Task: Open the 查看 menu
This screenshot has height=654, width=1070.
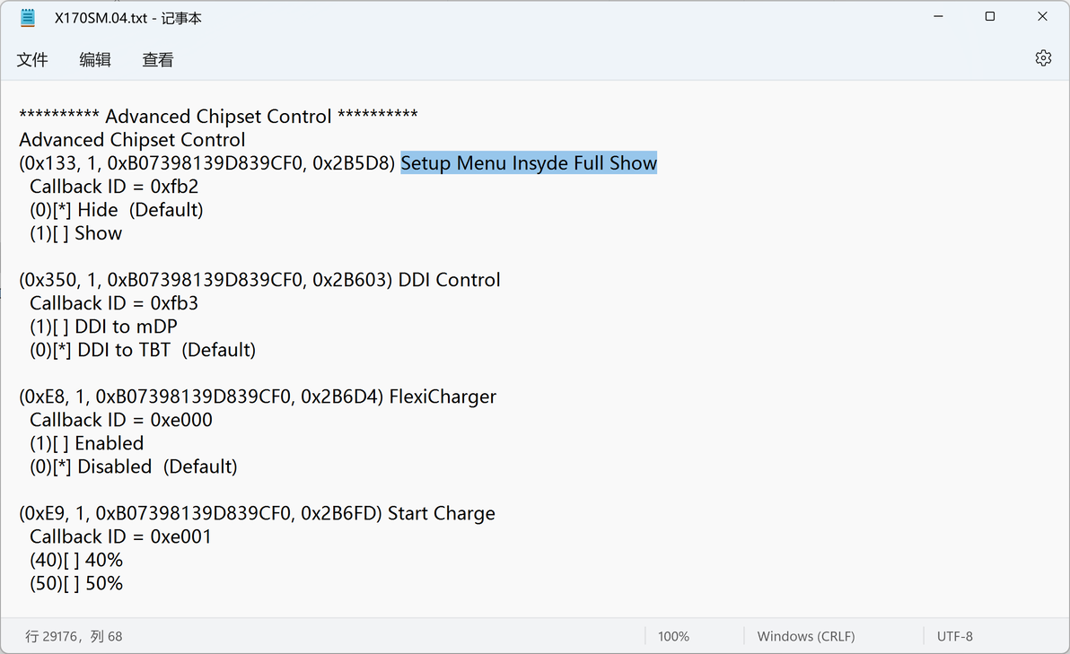Action: (158, 60)
